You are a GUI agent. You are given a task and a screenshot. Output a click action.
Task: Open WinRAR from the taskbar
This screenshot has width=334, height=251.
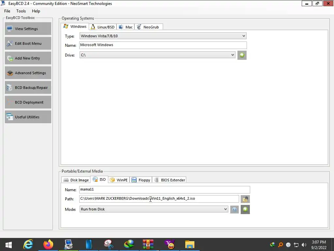tap(148, 244)
